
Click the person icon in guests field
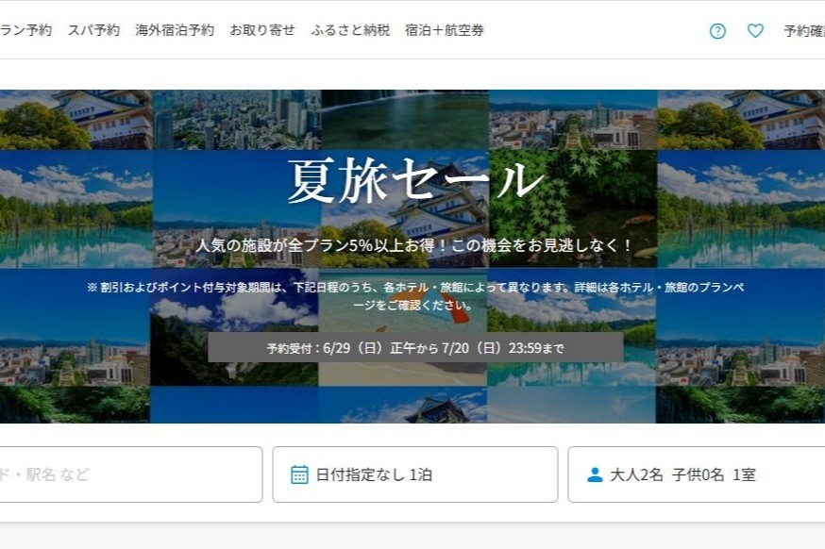click(x=595, y=474)
